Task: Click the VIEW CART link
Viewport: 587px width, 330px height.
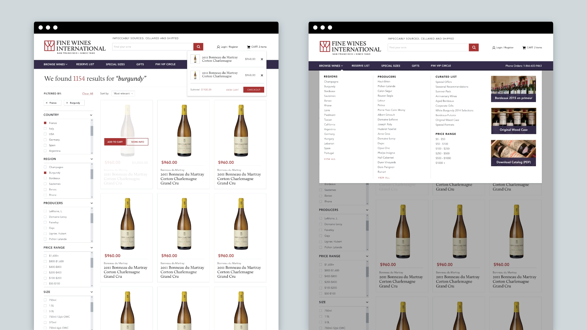Action: (232, 90)
